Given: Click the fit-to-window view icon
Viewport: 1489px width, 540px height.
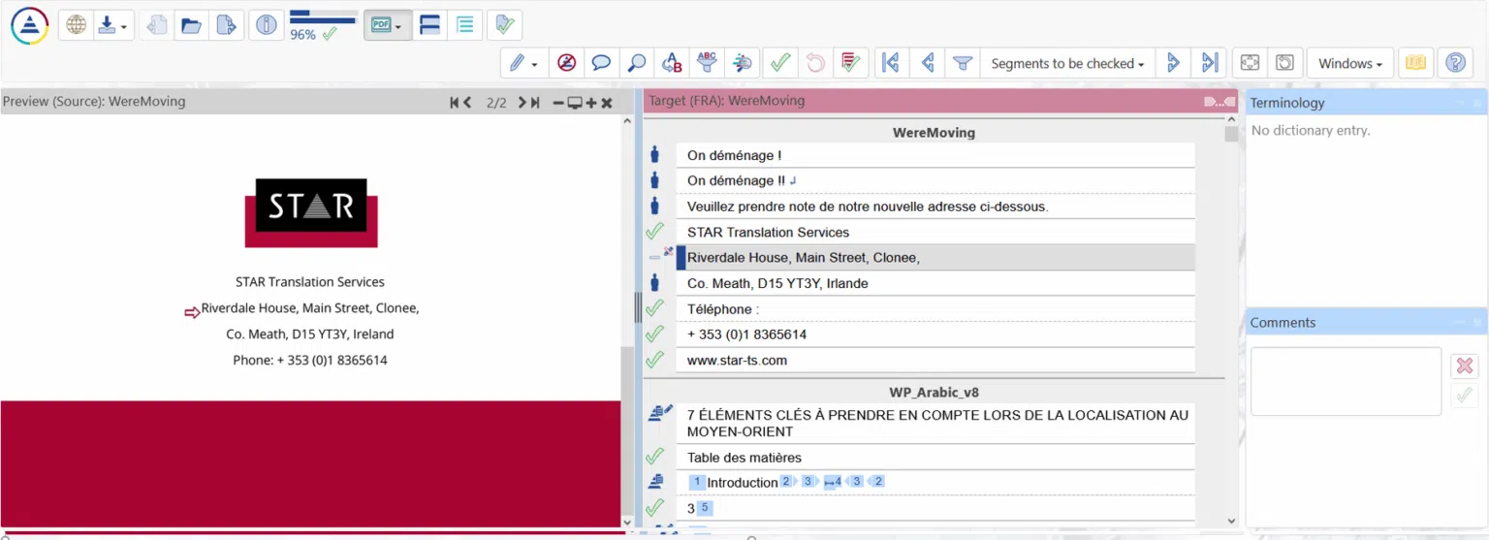Looking at the screenshot, I should tap(1250, 63).
